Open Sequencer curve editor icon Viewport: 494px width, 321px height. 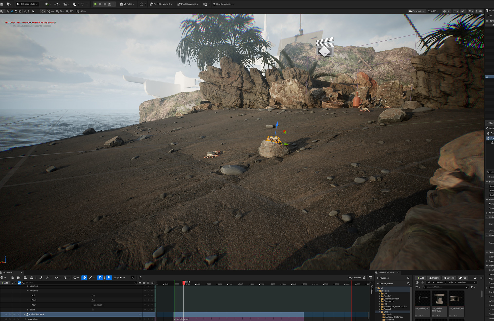pos(133,278)
